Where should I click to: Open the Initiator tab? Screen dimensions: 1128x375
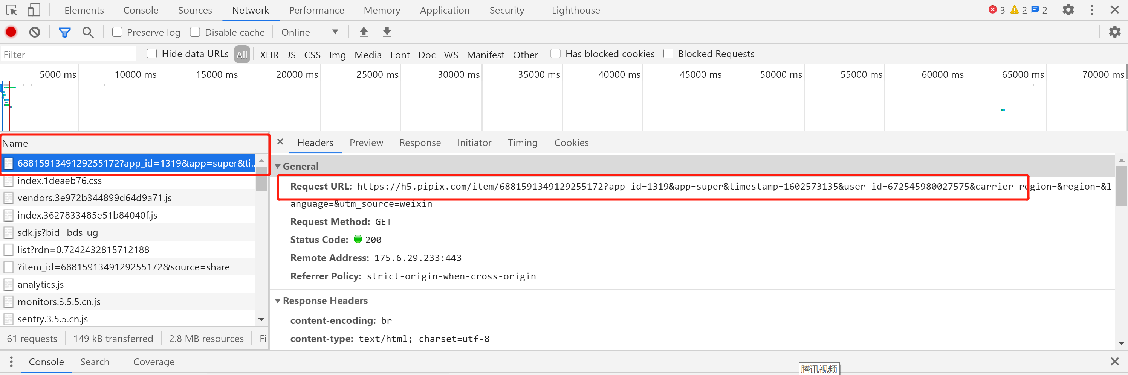(x=474, y=143)
